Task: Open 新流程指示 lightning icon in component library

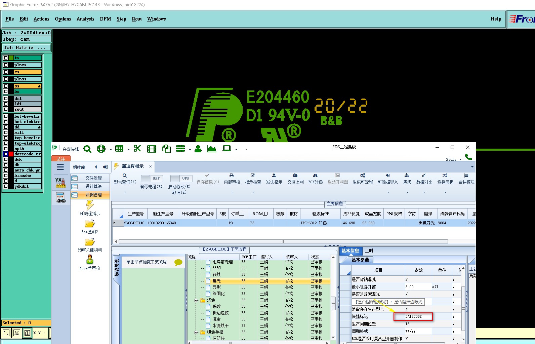Action: [x=90, y=205]
